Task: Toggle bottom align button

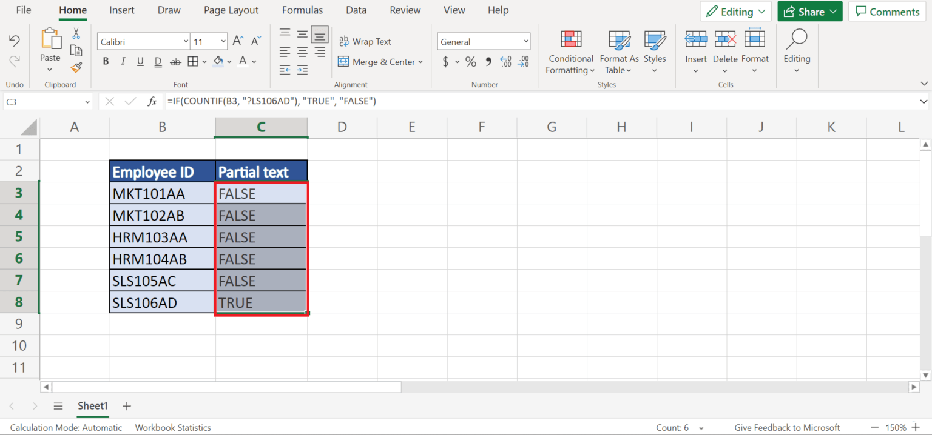Action: (320, 34)
